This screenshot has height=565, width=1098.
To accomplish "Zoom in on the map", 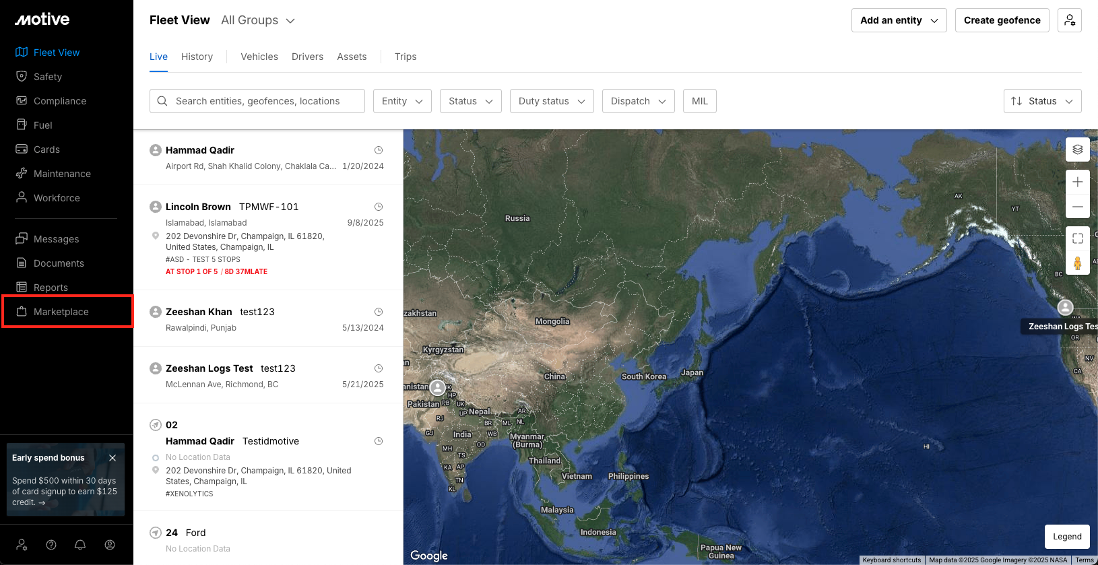I will 1077,182.
